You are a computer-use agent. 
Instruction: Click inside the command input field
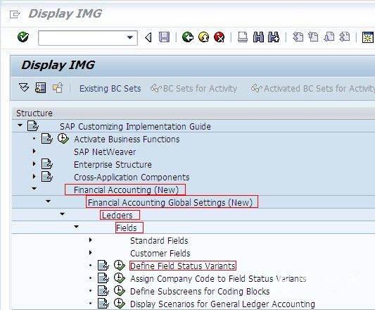[x=82, y=38]
